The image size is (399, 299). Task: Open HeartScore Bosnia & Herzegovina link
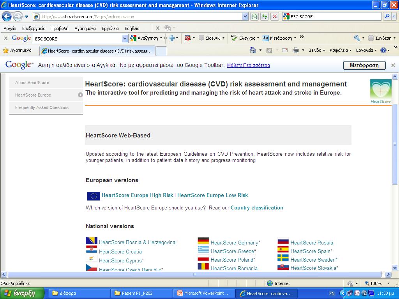click(x=137, y=242)
